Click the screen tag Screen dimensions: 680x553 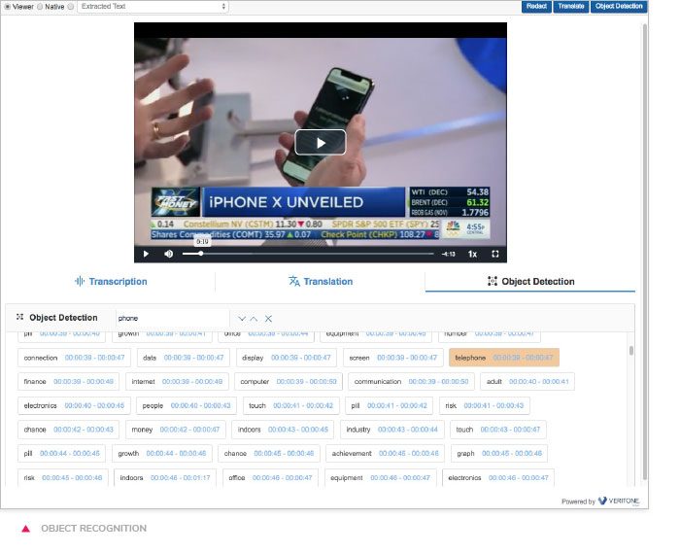tap(393, 358)
